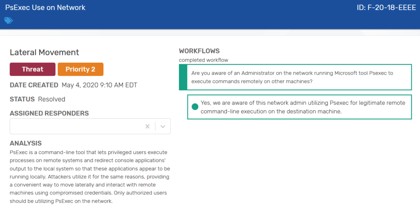Click the Lateral Movement heading
This screenshot has height=212, width=420.
(44, 52)
